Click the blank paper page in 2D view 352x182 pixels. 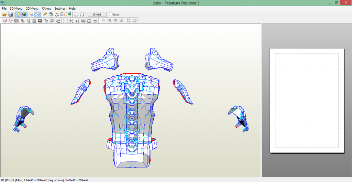pyautogui.click(x=307, y=100)
